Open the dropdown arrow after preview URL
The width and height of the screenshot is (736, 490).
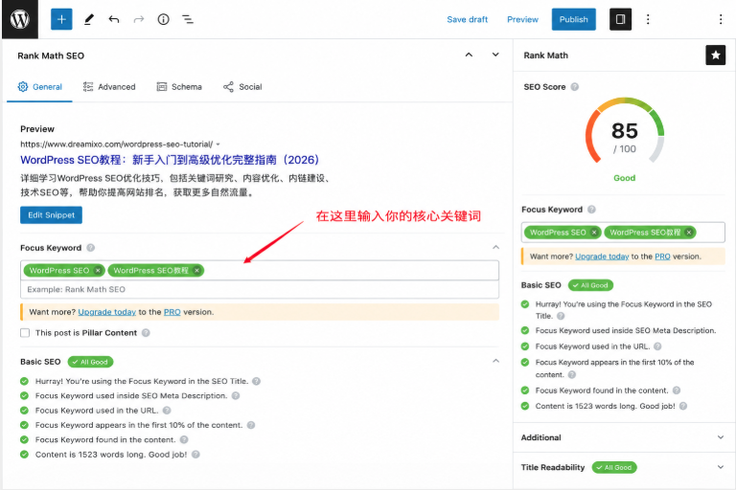218,145
